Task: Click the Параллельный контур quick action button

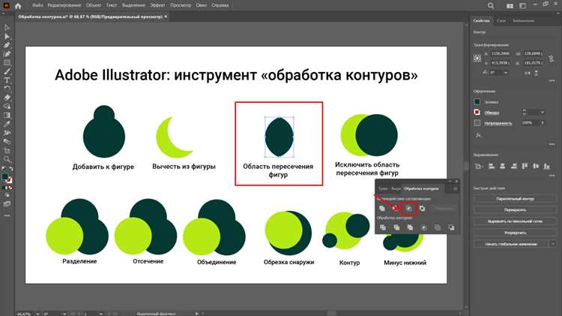Action: (515, 199)
